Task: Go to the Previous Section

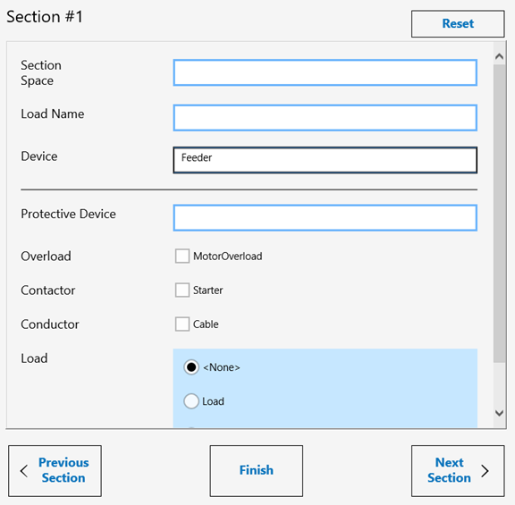Action: click(55, 471)
